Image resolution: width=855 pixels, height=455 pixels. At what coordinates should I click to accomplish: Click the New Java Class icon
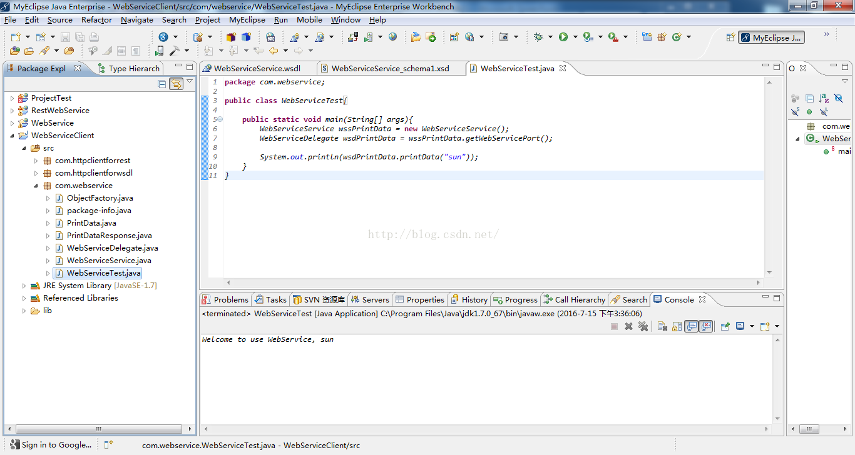[x=676, y=37]
